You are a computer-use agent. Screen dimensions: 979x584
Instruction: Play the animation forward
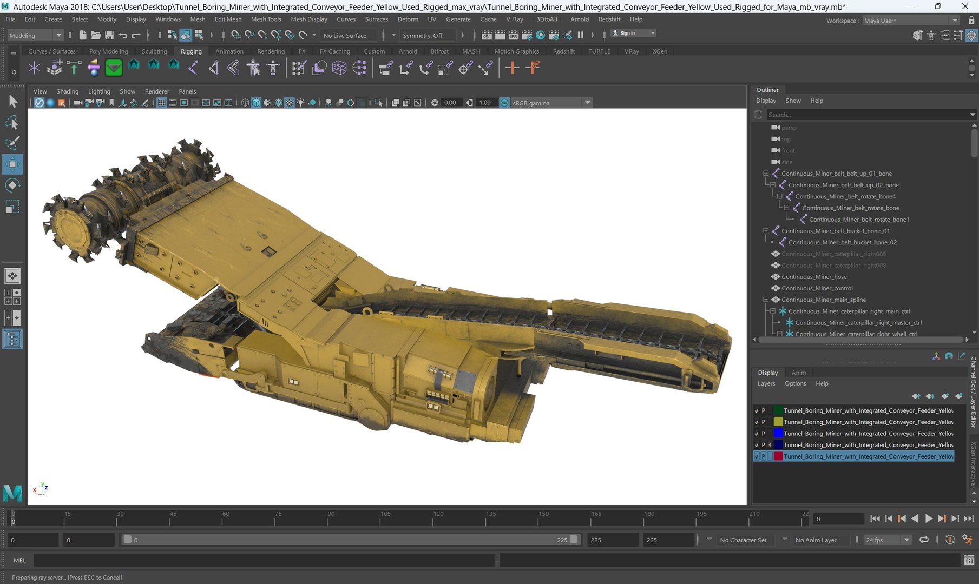[x=929, y=519]
